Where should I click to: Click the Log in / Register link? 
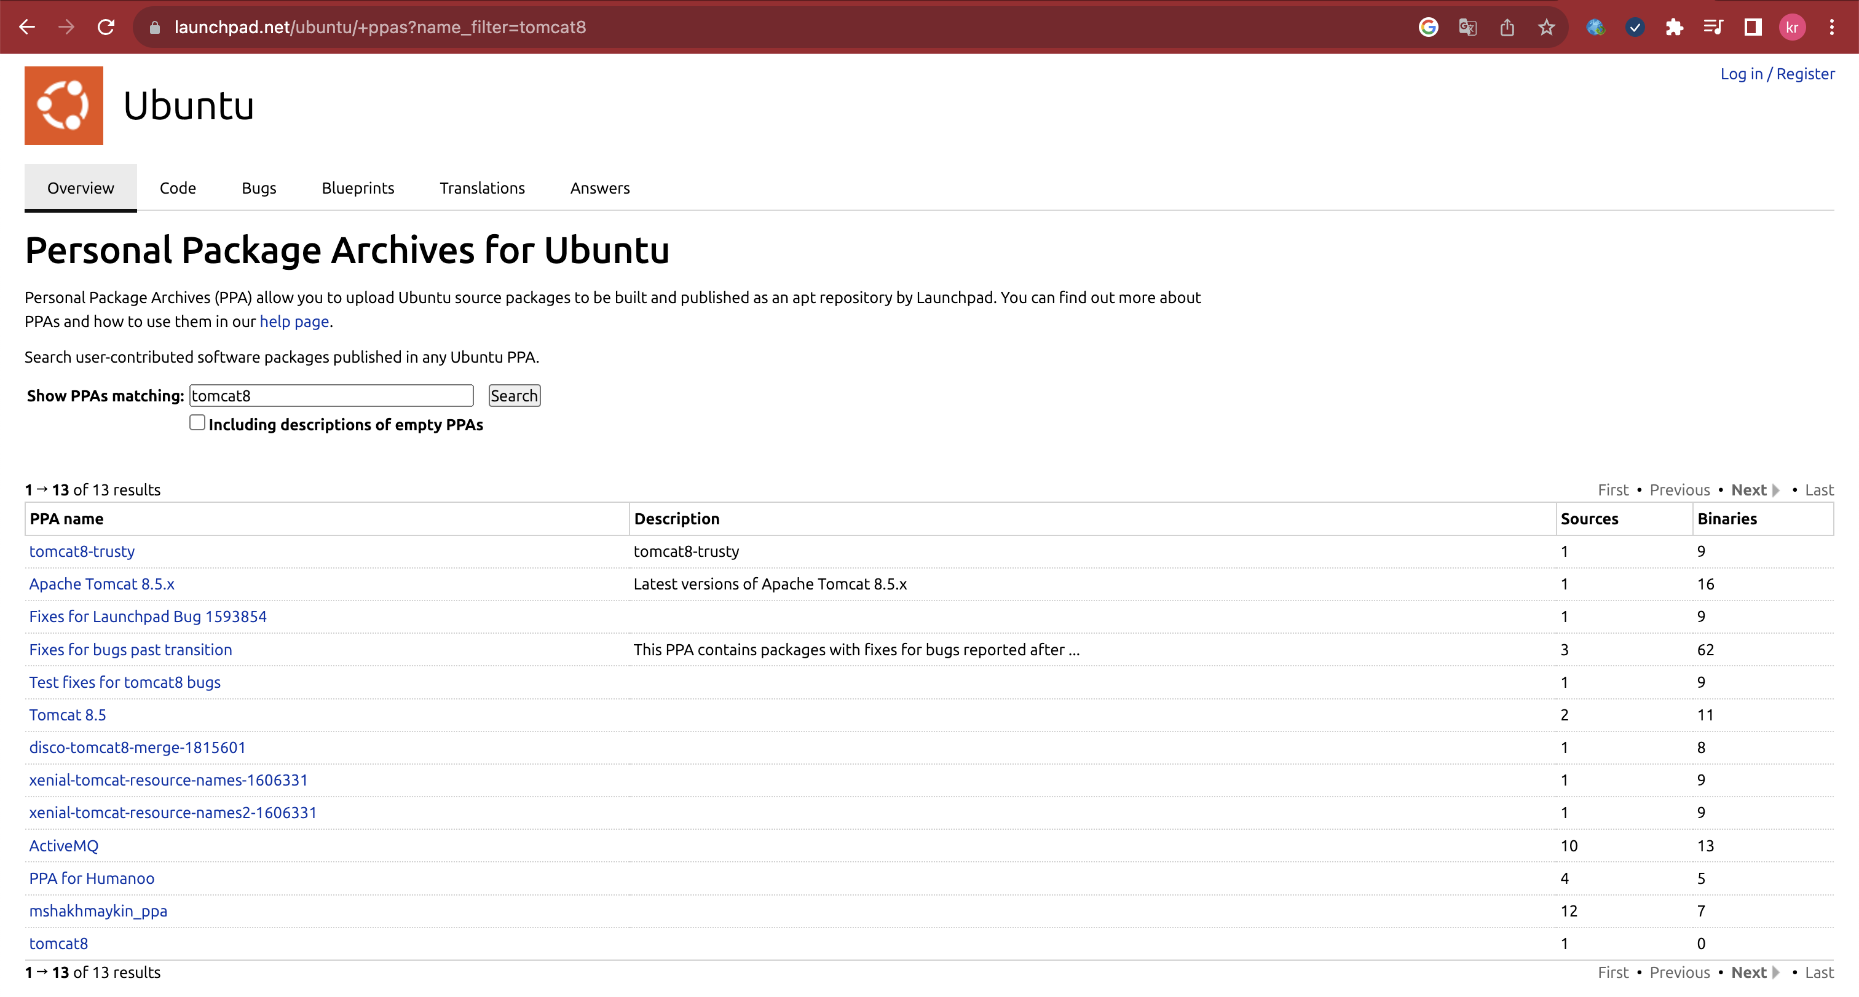(1777, 74)
